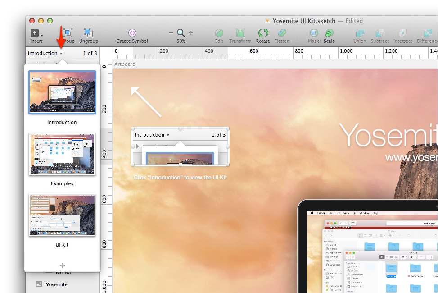Screen dimensions: 438x293
Task: Add a new page with plus button
Action: (62, 266)
